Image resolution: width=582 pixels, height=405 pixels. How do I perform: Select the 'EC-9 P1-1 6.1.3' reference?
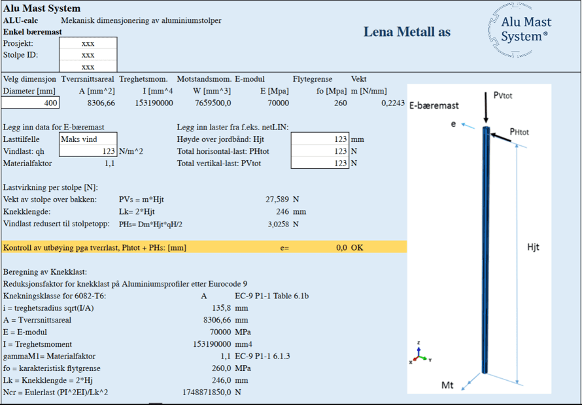click(262, 357)
